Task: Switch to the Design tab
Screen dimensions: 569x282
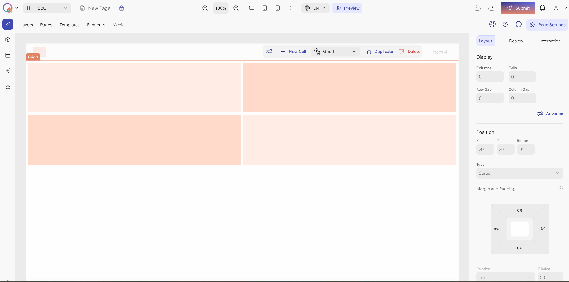Action: coord(516,41)
